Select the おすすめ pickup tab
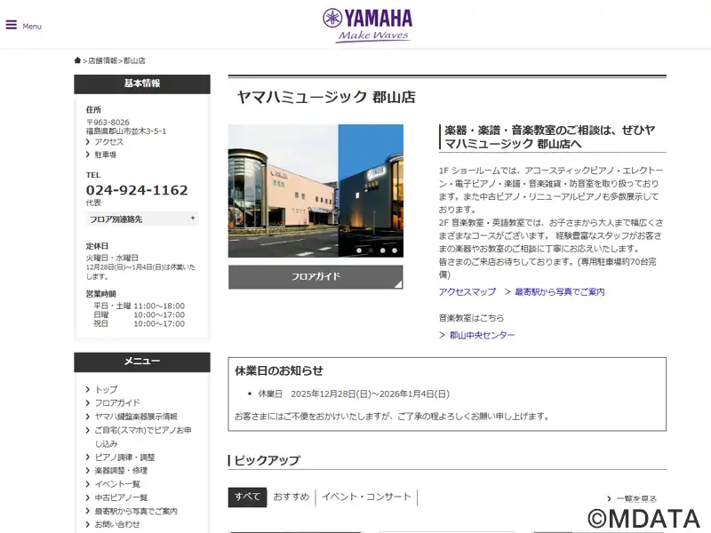 tap(292, 497)
